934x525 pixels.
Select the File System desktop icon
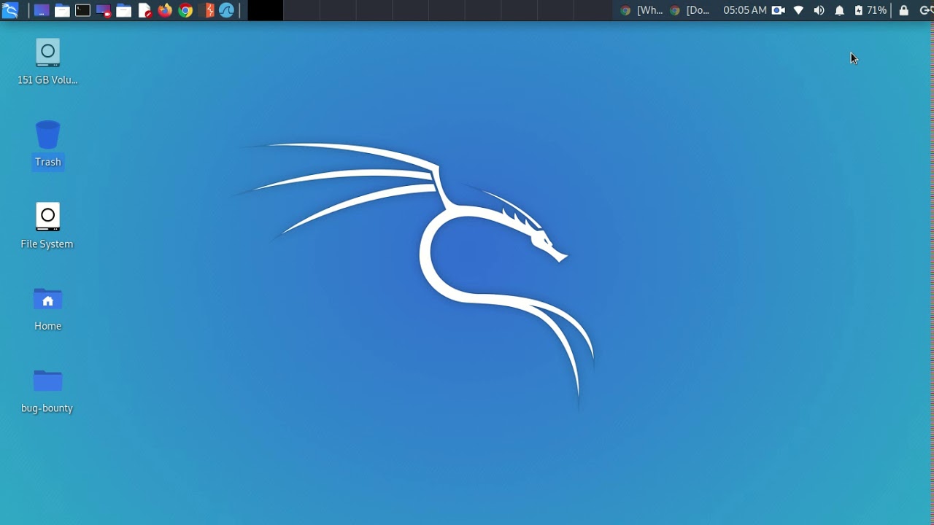pyautogui.click(x=47, y=227)
